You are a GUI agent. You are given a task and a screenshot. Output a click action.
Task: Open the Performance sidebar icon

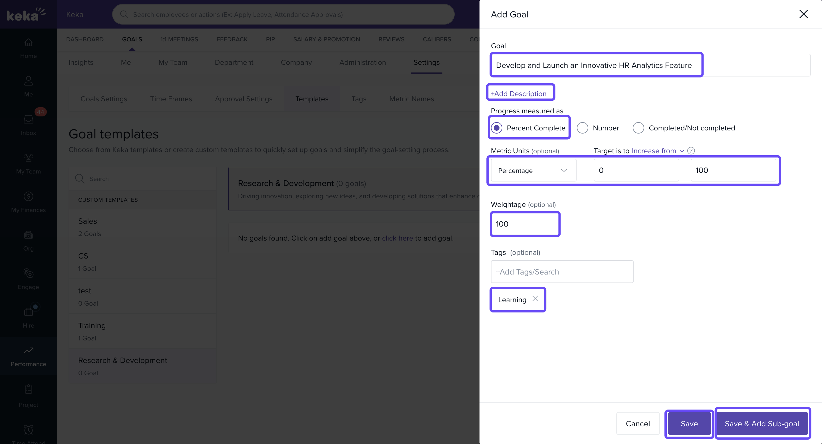pos(29,356)
